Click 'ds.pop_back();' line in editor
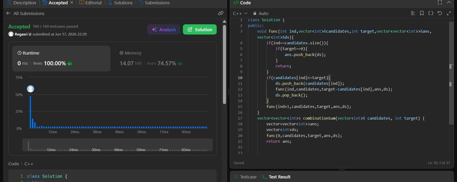 click(x=291, y=95)
